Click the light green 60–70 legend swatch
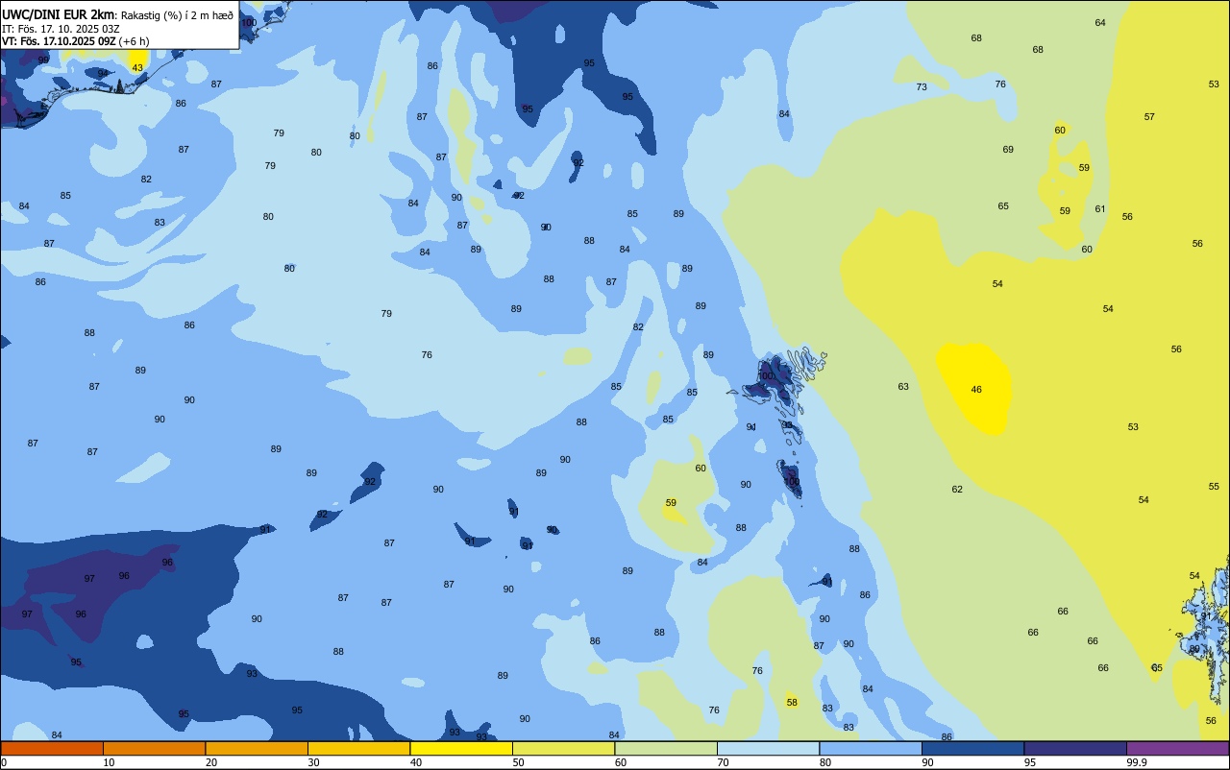1230x770 pixels. [x=666, y=748]
